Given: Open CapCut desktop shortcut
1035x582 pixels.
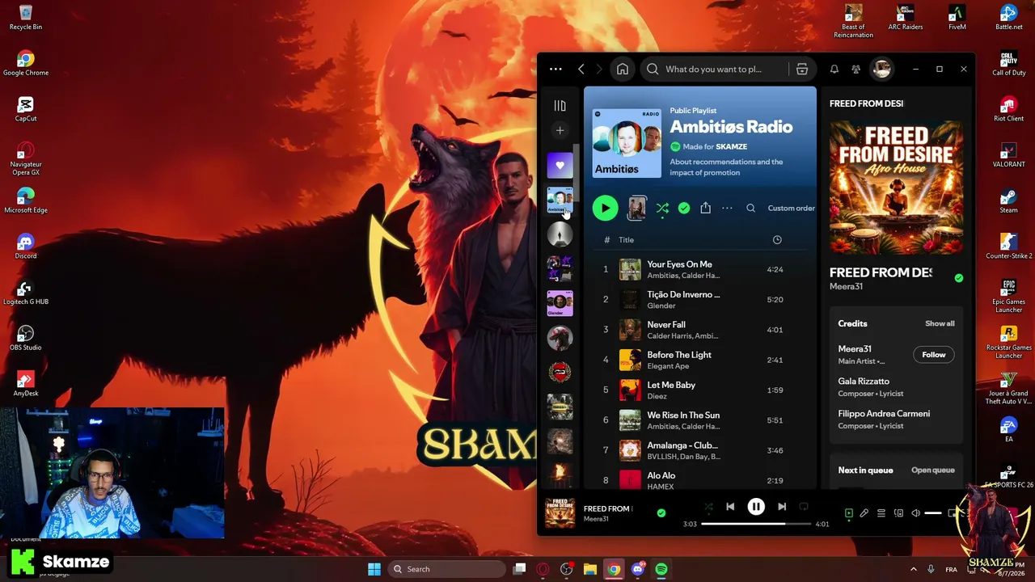Looking at the screenshot, I should pyautogui.click(x=26, y=109).
